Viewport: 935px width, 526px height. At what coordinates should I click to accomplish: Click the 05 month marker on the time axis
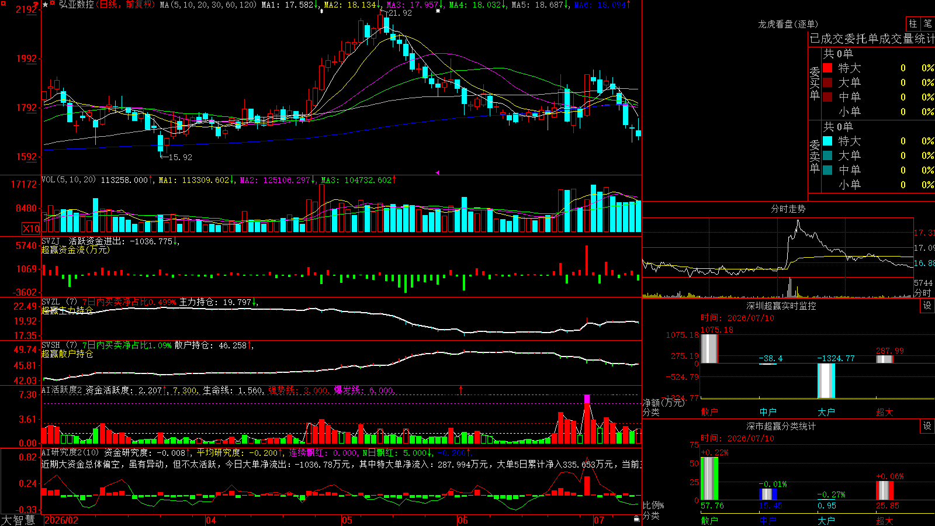coord(347,520)
